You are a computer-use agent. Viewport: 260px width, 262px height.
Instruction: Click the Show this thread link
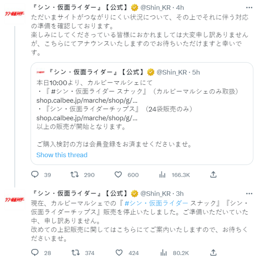click(62, 155)
